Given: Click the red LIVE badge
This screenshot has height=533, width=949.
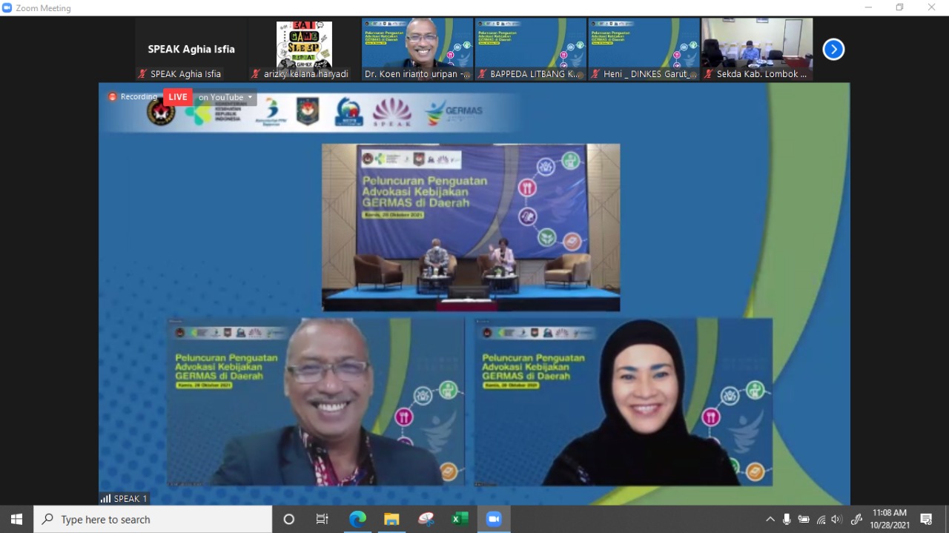Looking at the screenshot, I should point(178,97).
